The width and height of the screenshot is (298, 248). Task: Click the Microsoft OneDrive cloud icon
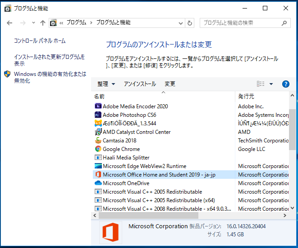[98, 183]
